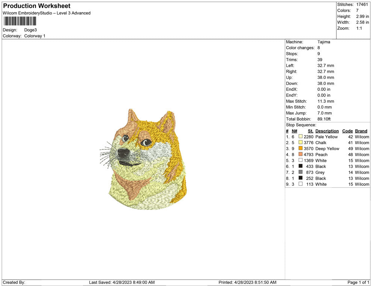The width and height of the screenshot is (372, 286).
Task: Select the White swatch in row 9
Action: 300,184
